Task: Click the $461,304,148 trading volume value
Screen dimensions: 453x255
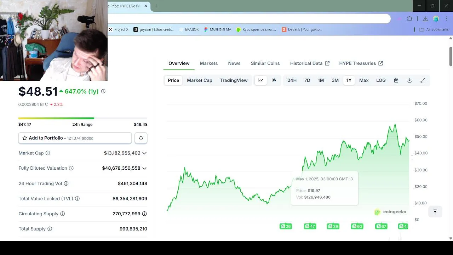Action: point(132,183)
